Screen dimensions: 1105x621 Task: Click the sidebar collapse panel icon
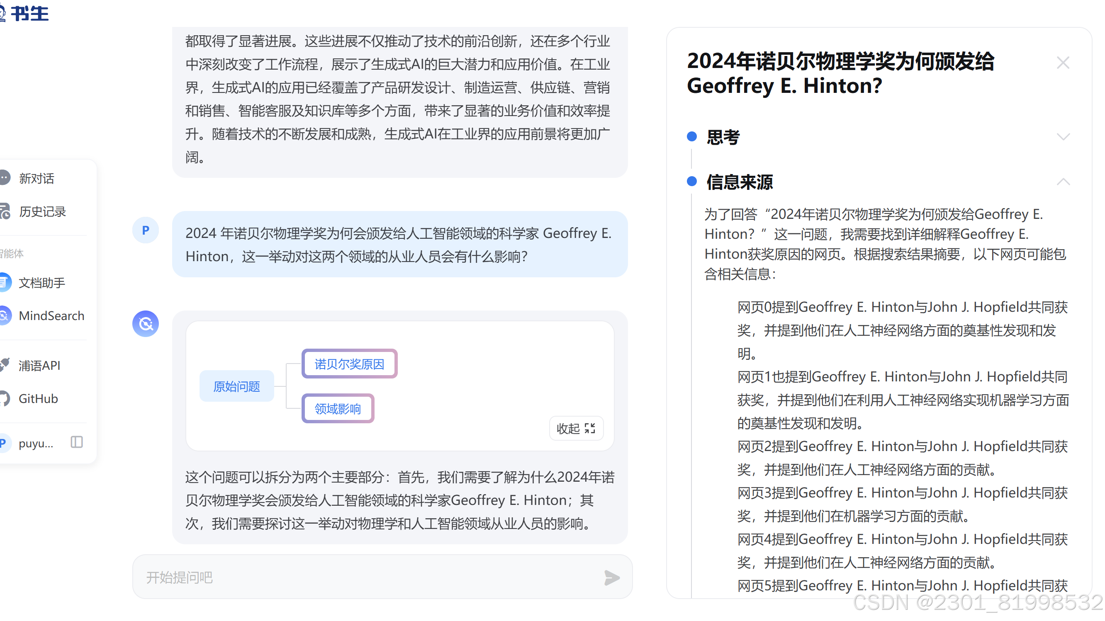tap(77, 442)
